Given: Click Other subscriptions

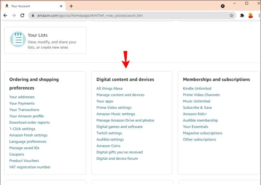Looking at the screenshot, I should (x=199, y=139).
